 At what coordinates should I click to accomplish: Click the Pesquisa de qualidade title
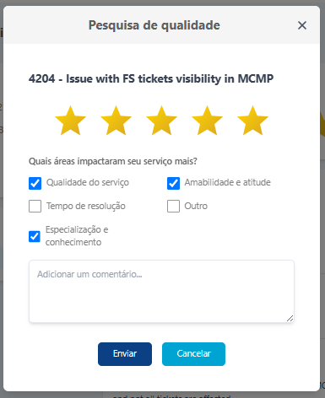pos(154,25)
